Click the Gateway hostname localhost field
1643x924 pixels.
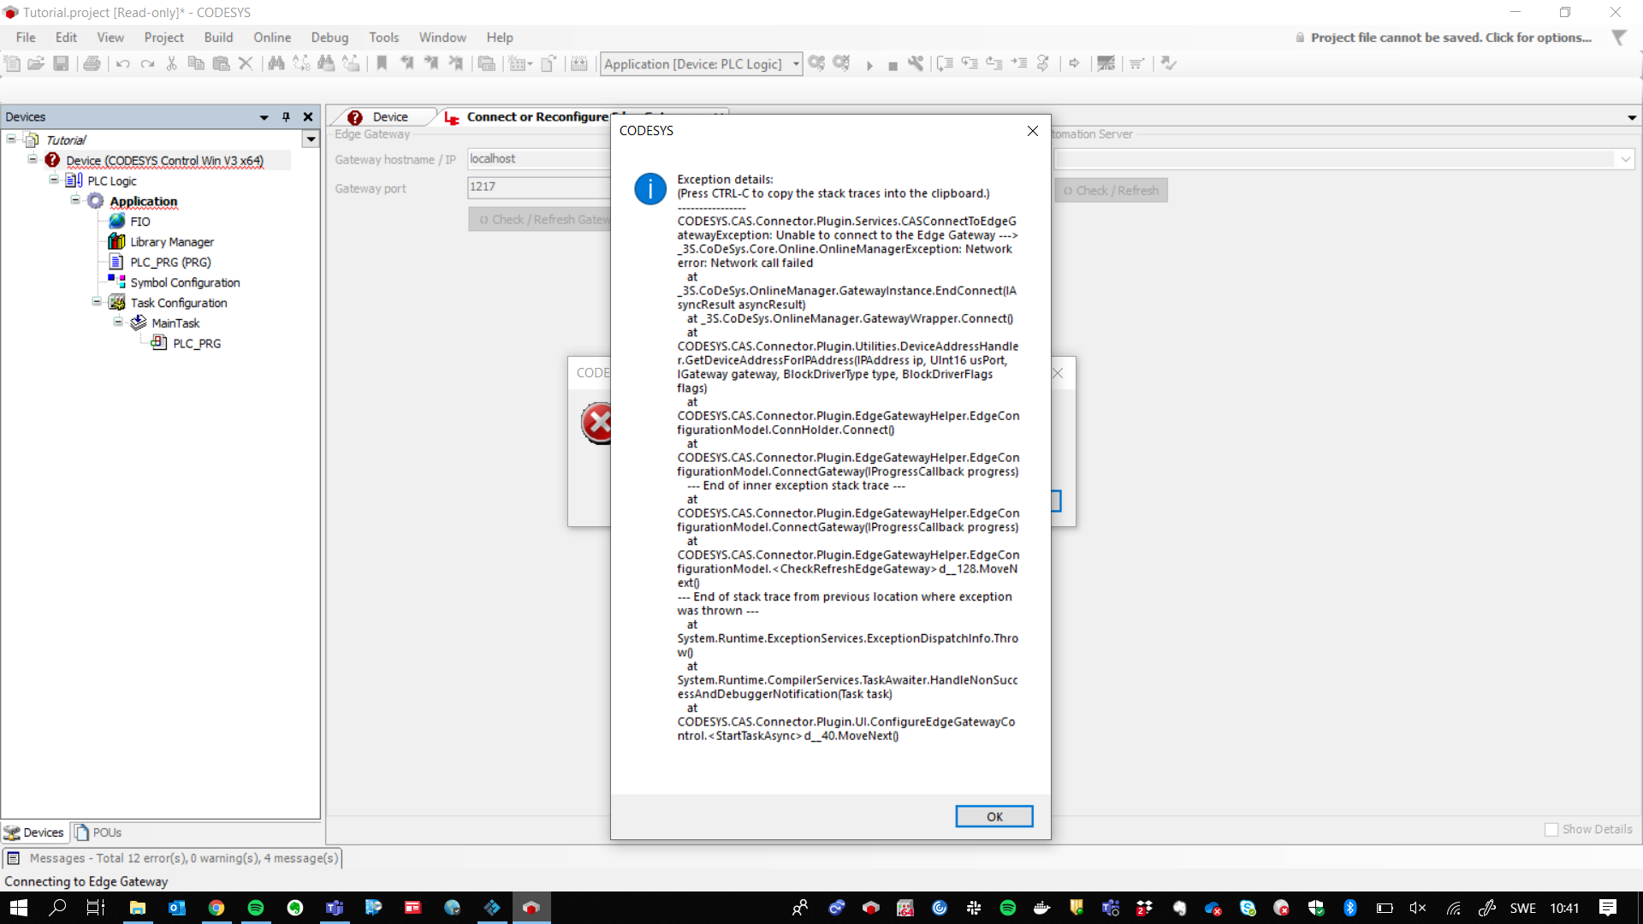point(539,159)
